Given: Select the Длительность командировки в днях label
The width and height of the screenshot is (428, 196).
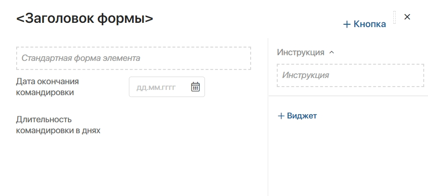Looking at the screenshot, I should click(x=58, y=125).
